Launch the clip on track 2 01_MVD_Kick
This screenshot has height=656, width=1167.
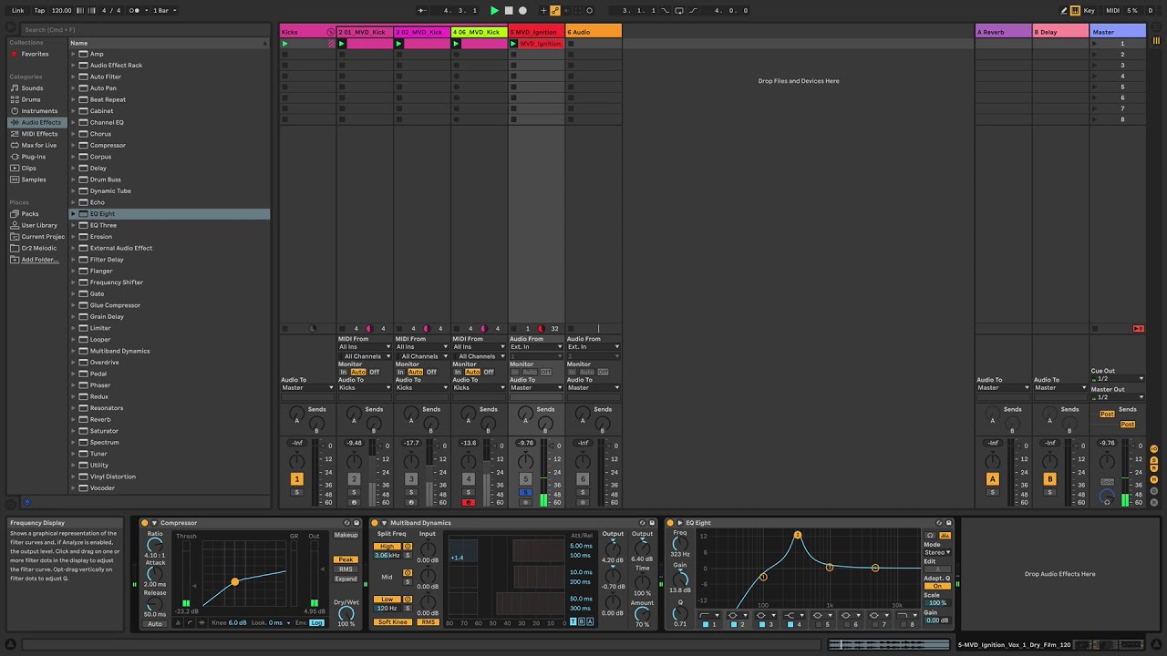pos(342,44)
